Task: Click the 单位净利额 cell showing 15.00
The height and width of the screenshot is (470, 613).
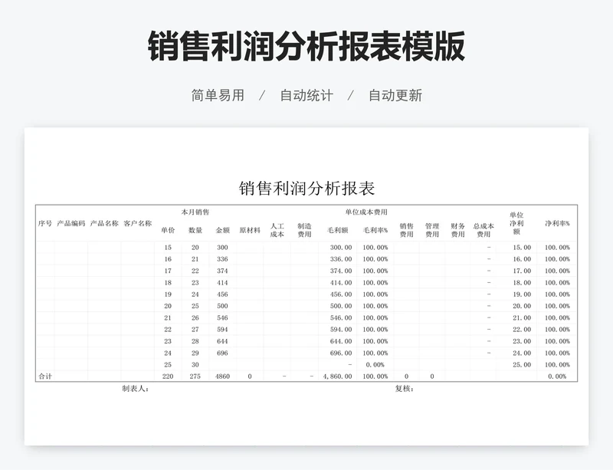Action: click(x=522, y=248)
